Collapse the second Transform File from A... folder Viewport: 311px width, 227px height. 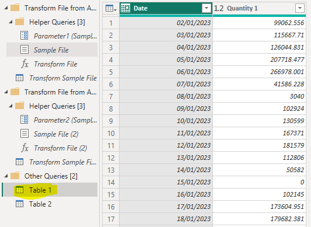point(6,92)
